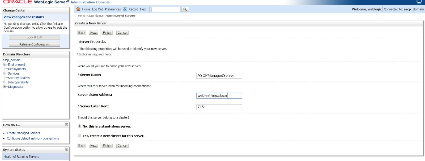Click the bottom Finish button
The image size is (425, 161).
(107, 146)
